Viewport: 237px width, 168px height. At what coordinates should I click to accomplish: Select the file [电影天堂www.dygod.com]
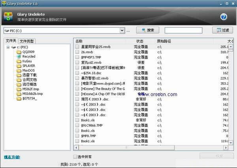coord(103,83)
